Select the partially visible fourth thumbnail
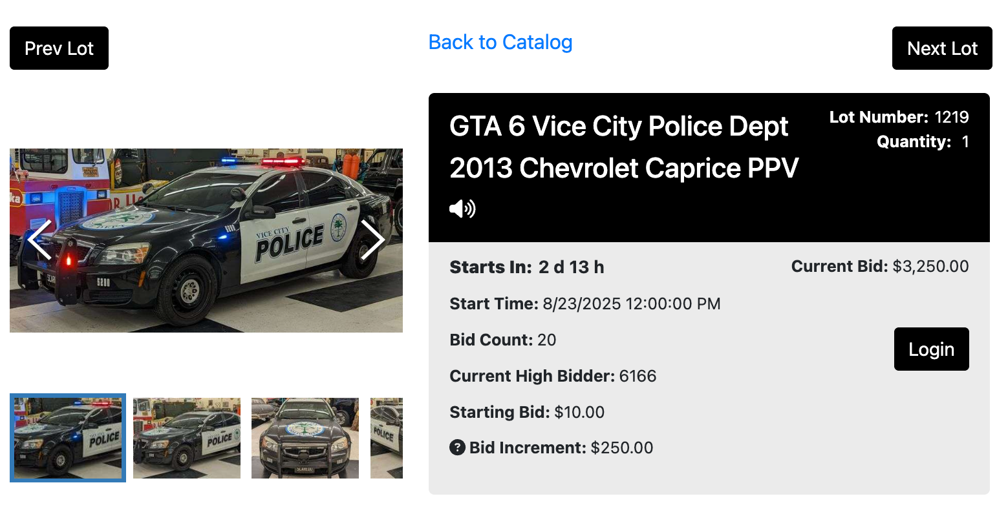This screenshot has height=505, width=997. click(387, 438)
